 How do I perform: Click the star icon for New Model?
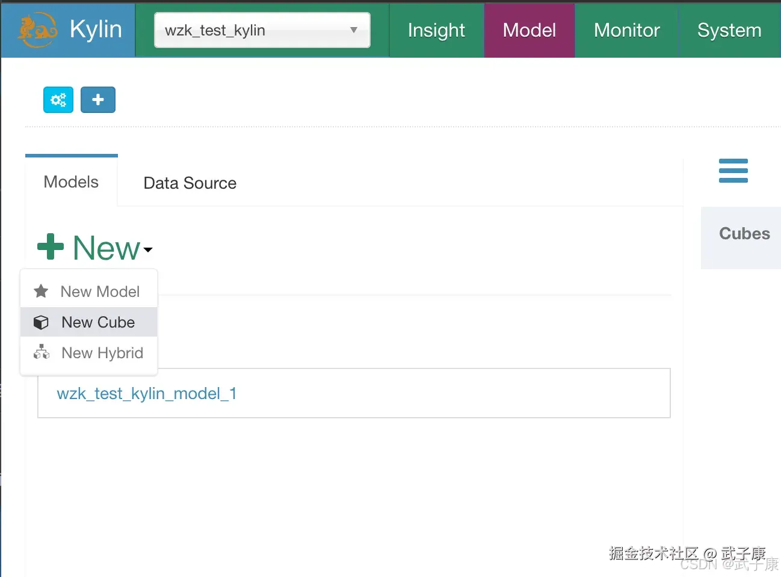pos(41,292)
